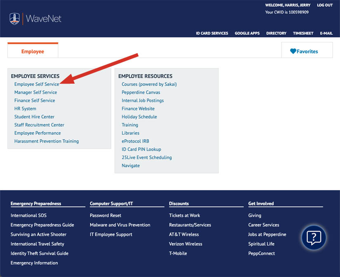The width and height of the screenshot is (340, 277).
Task: Open ID Card Services in top menu
Action: 212,33
